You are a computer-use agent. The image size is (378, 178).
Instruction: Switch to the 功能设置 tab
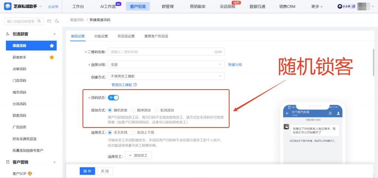(101, 36)
